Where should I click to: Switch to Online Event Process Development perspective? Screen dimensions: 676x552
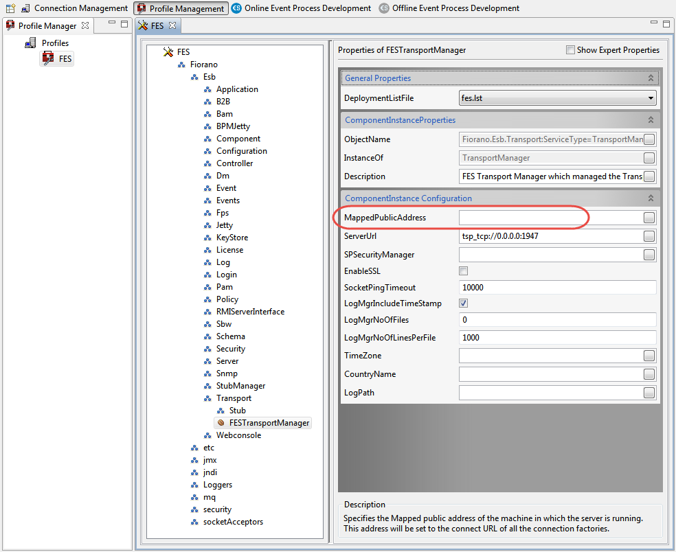coord(301,8)
